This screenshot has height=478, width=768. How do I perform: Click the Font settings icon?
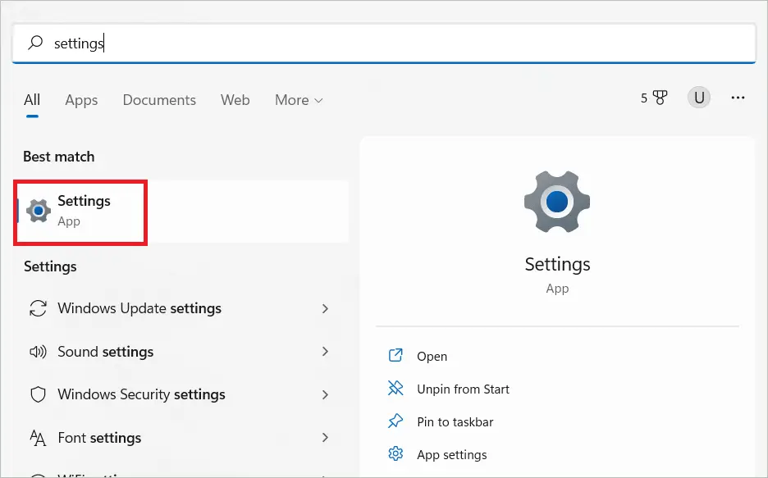tap(38, 438)
